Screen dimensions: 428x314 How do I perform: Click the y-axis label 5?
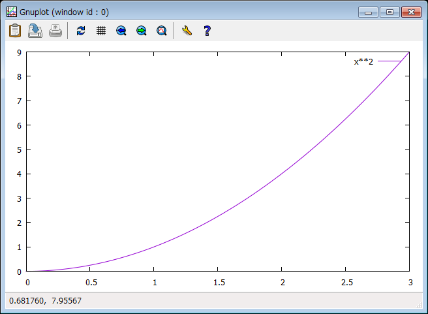point(19,150)
